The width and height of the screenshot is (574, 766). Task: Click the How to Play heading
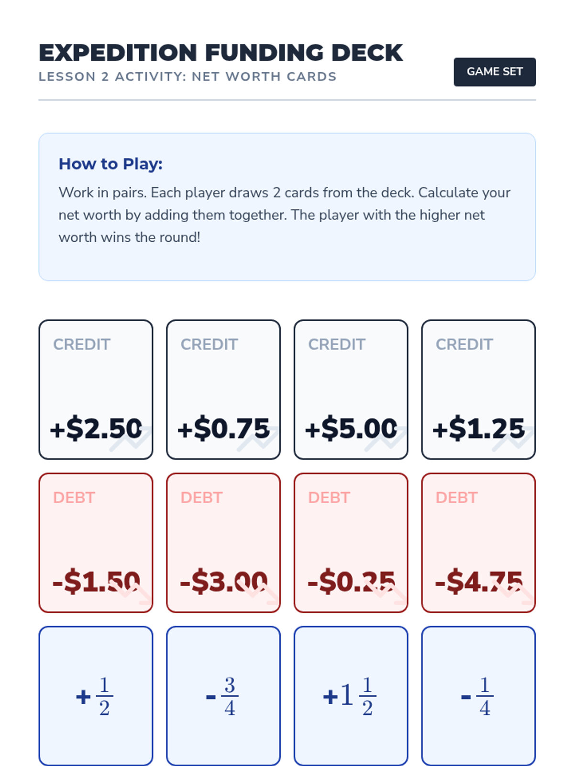point(110,164)
